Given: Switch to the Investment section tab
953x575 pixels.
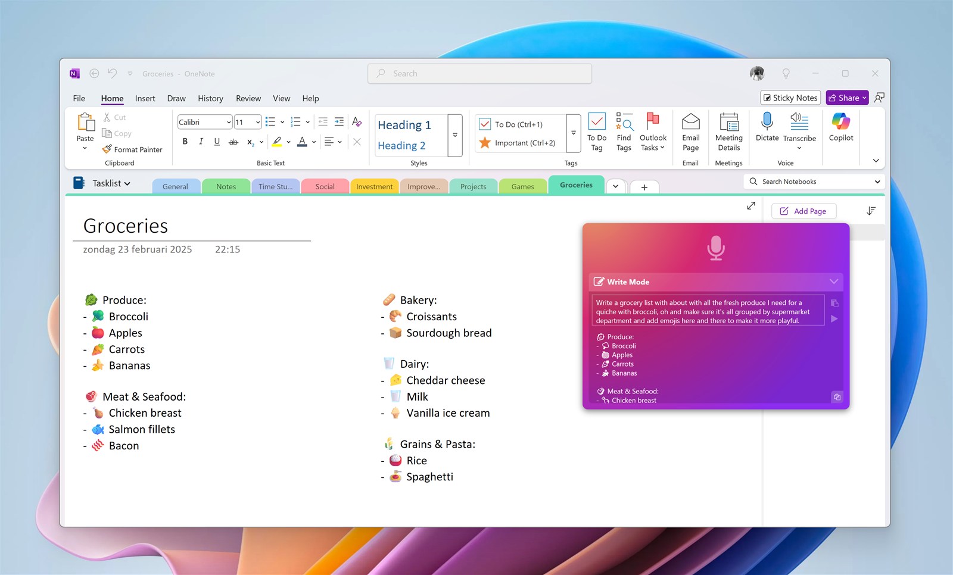Looking at the screenshot, I should click(x=374, y=186).
